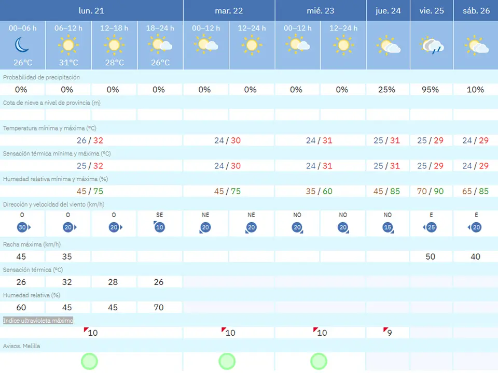Click the moon icon for 00–06 h
Viewport: 498px width, 373px height.
point(22,45)
